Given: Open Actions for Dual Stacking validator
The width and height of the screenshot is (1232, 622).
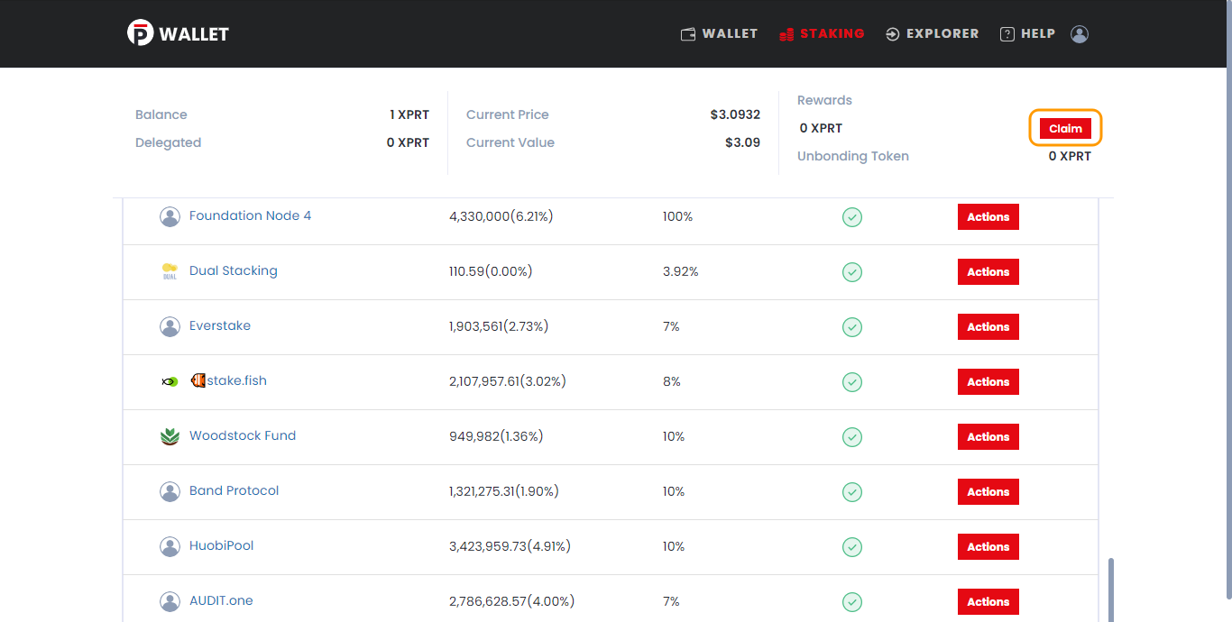Looking at the screenshot, I should [988, 272].
